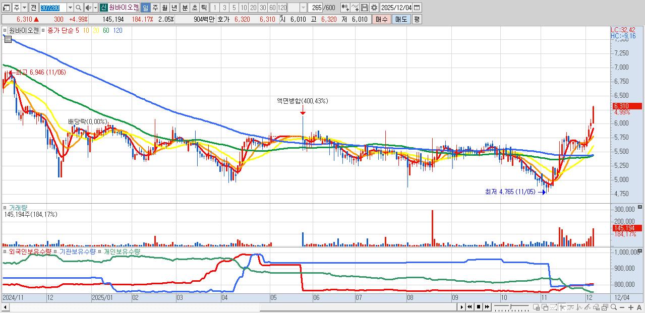645x313 pixels.
Task: Select the 초 second period button
Action: 194,8
